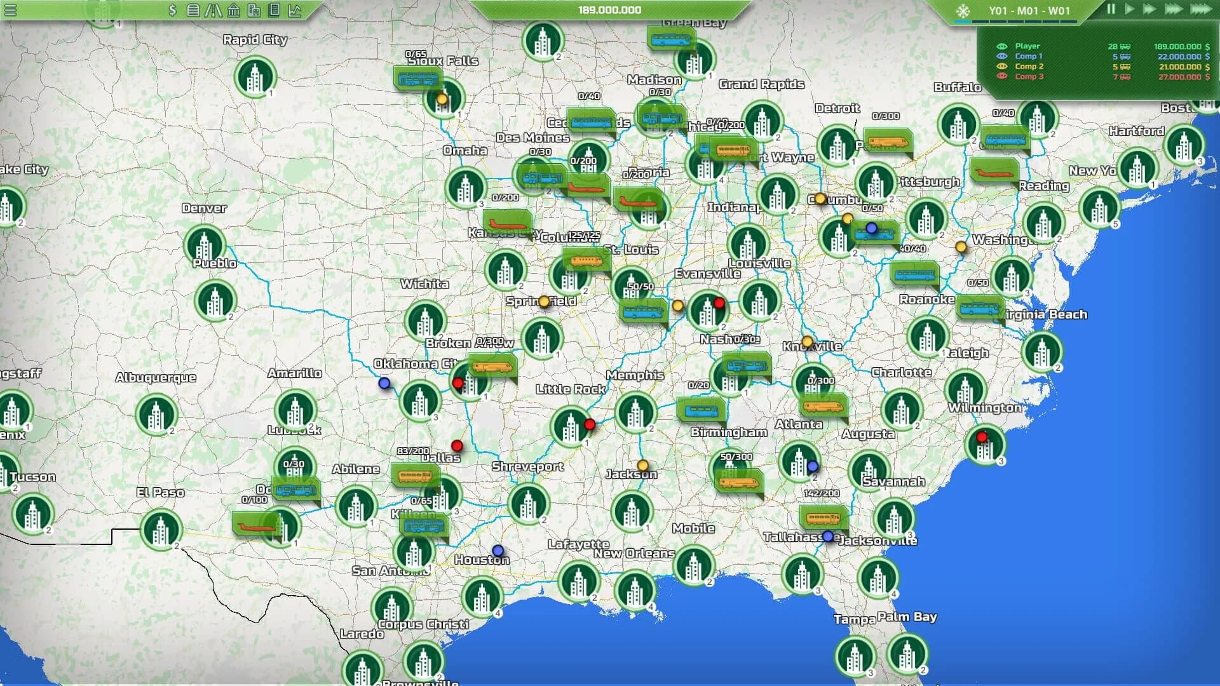This screenshot has height=686, width=1220.
Task: Open the company headquarters toolbar icon
Action: click(254, 11)
